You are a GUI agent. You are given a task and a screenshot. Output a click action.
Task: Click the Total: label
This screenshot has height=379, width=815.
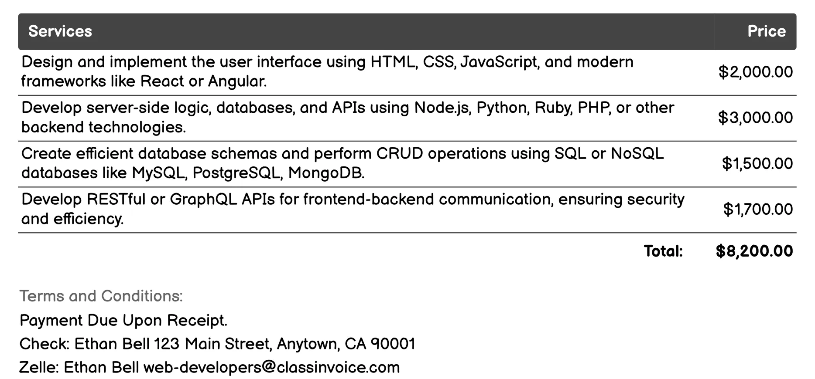click(663, 251)
